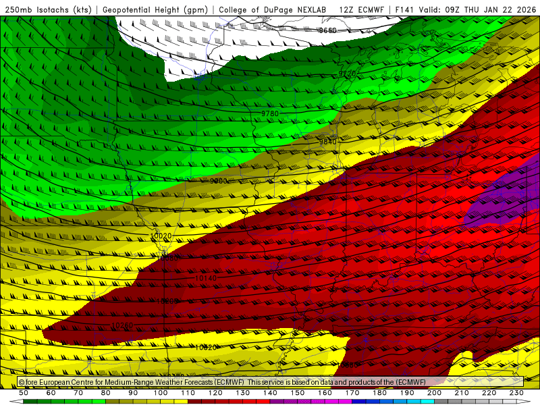Click the dark green legend segment at 50
This screenshot has height=405, width=540.
(30, 402)
